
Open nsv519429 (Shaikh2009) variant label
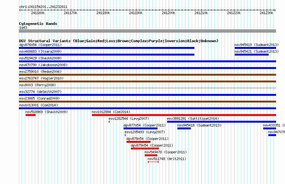[x=40, y=58]
